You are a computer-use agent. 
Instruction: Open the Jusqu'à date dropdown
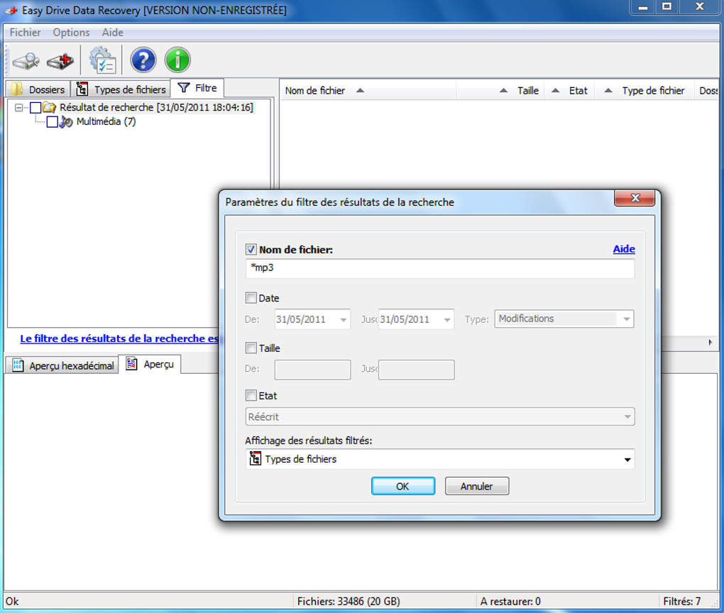click(447, 319)
